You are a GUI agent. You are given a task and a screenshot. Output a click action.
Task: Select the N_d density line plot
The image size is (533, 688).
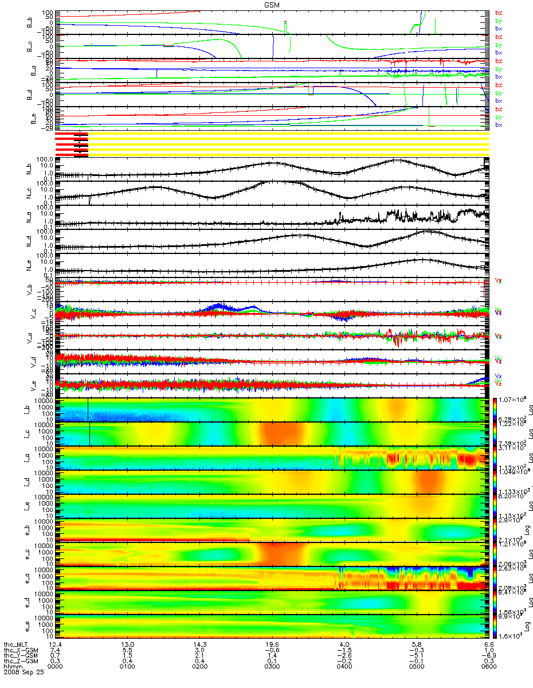click(x=272, y=240)
